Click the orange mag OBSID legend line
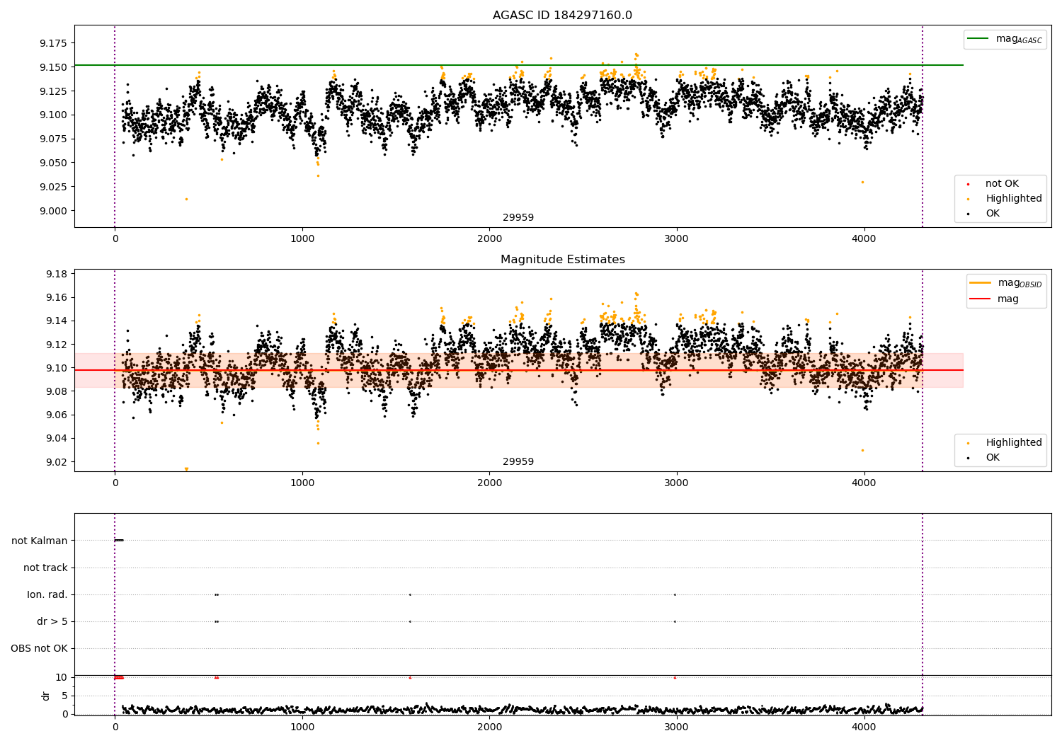Image resolution: width=1062 pixels, height=743 pixels. pos(981,283)
